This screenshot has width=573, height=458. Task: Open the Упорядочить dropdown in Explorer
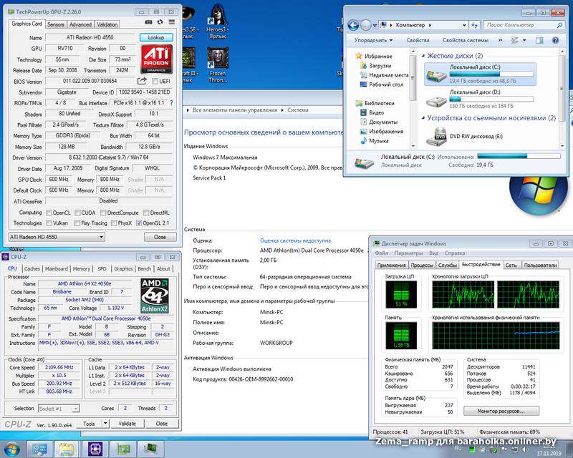[x=373, y=40]
